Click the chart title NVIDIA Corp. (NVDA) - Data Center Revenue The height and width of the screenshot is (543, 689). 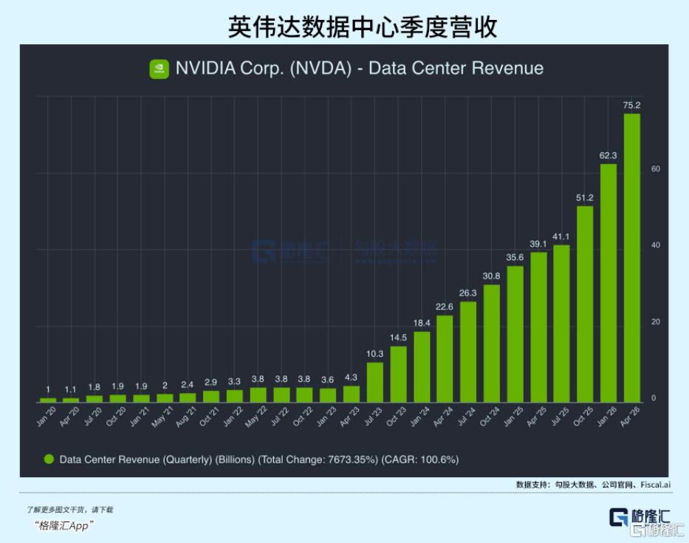pyautogui.click(x=360, y=68)
